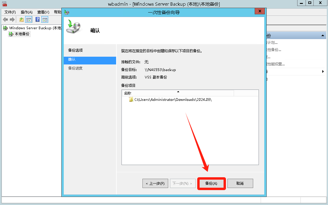Start the backup with 备份(A) button
This screenshot has width=328, height=205.
pyautogui.click(x=211, y=184)
